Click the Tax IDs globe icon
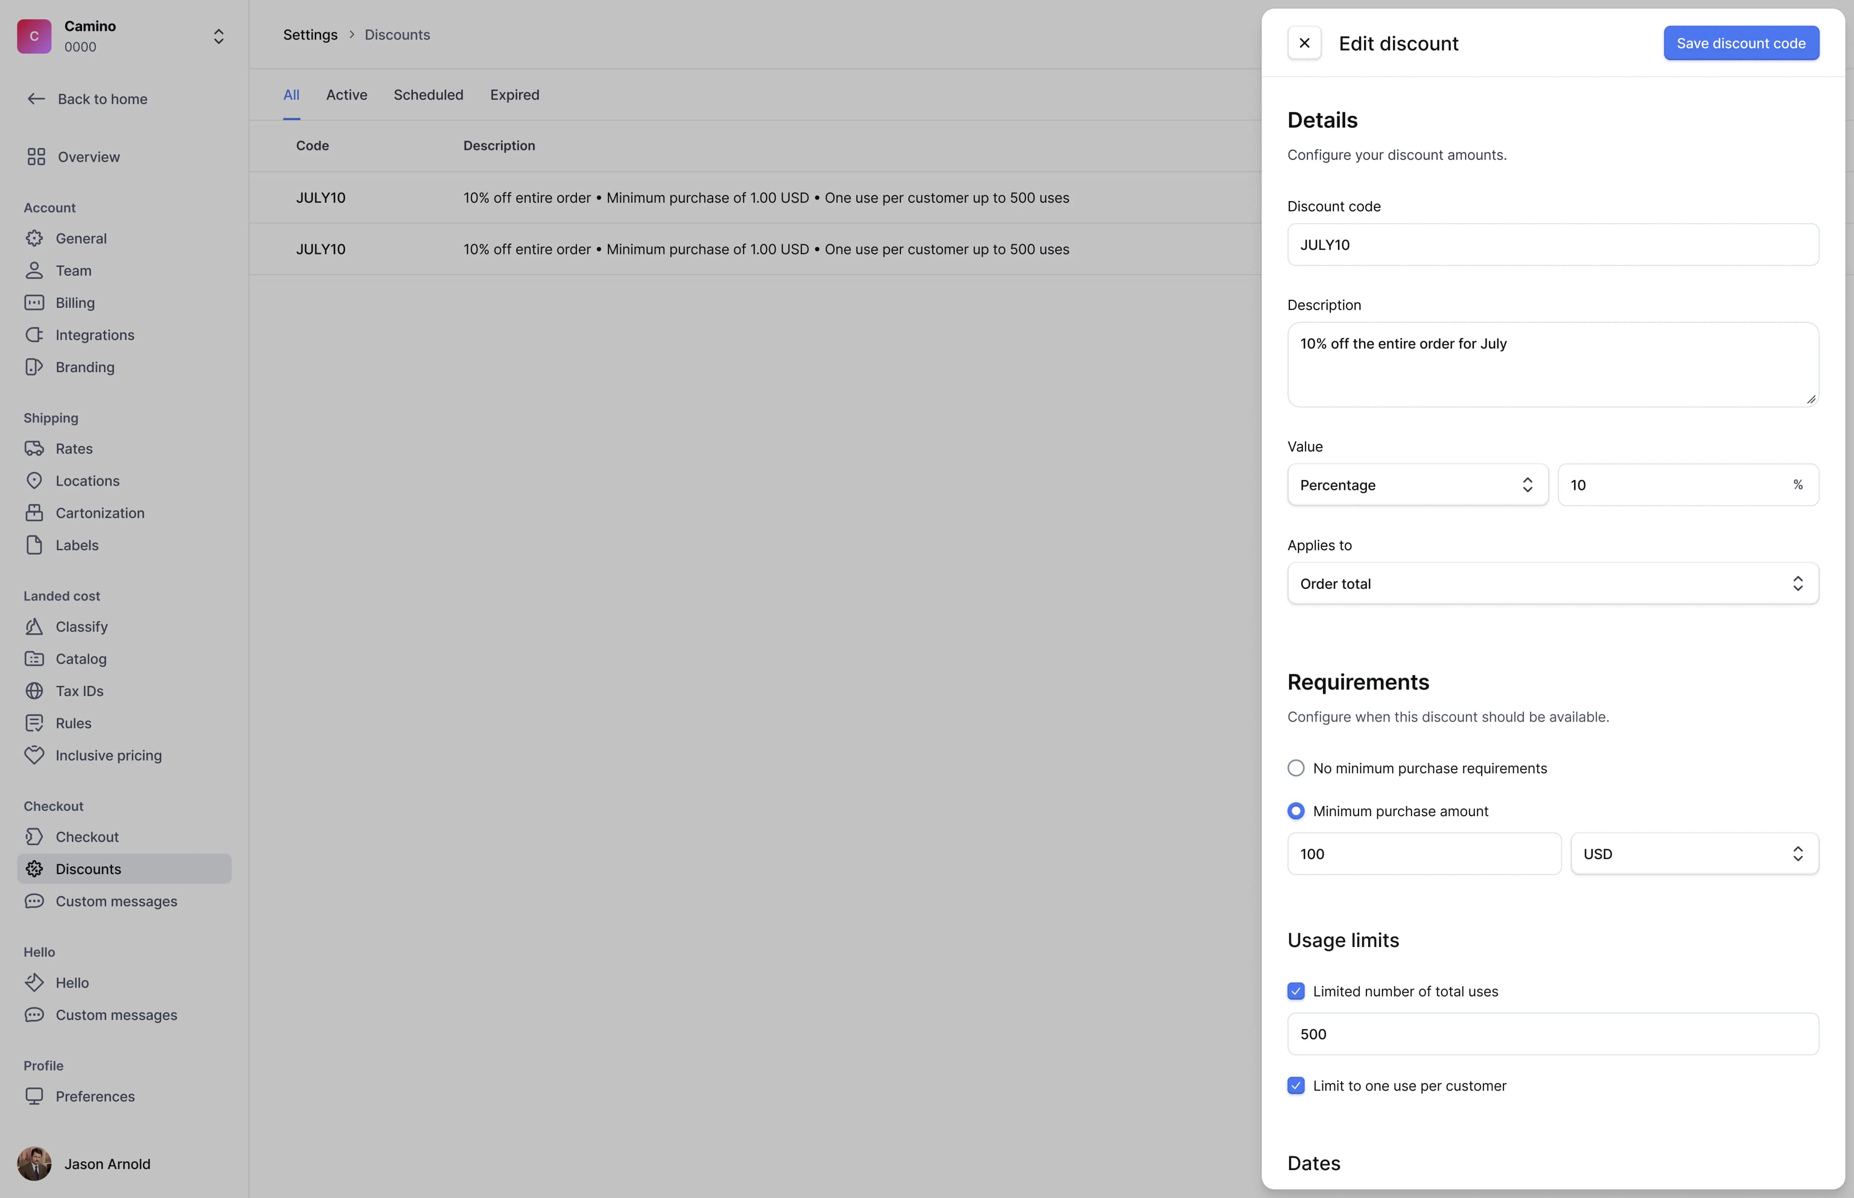This screenshot has height=1198, width=1854. (34, 691)
